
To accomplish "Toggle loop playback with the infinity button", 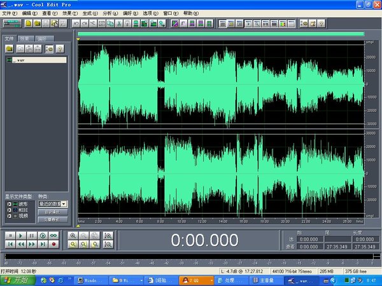I will (53, 235).
